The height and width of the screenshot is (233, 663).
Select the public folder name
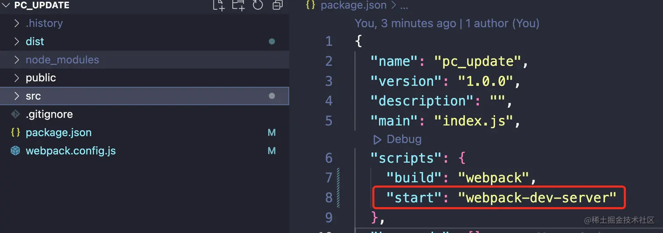[x=41, y=78]
